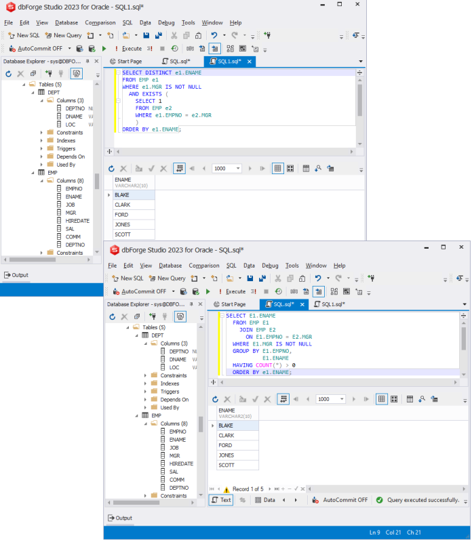Expand the Triggers folder in bottom explorer

pos(145,392)
